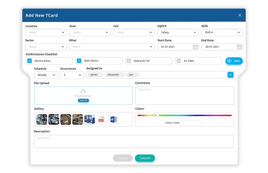Click the Select File button
The image size is (268, 173).
click(83, 100)
